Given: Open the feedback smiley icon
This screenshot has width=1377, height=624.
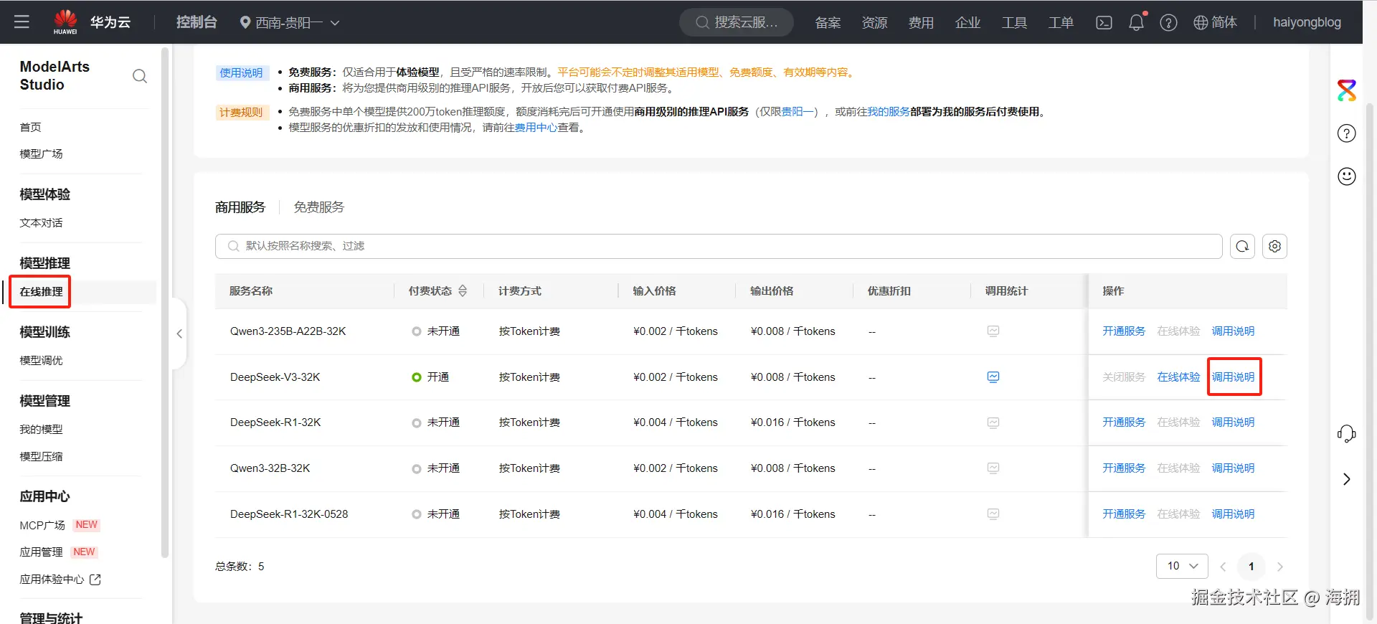Looking at the screenshot, I should click(1347, 176).
